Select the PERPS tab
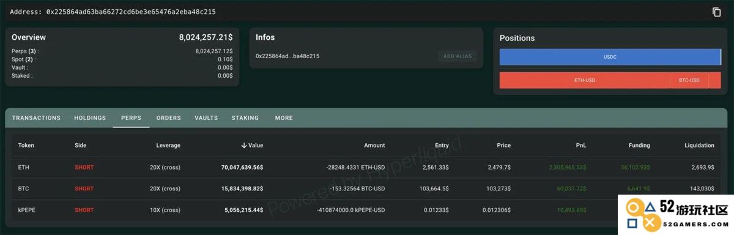734x235 pixels. 132,118
